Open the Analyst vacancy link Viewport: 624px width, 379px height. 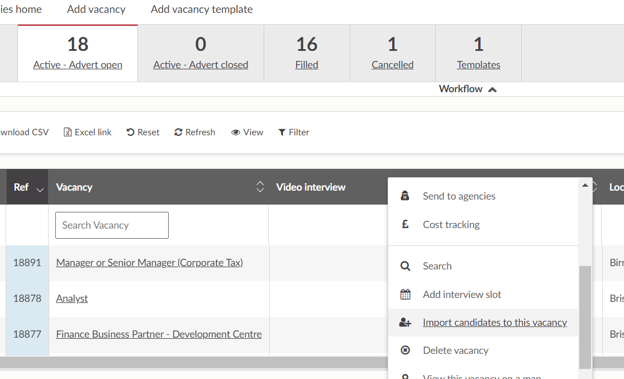[72, 299]
